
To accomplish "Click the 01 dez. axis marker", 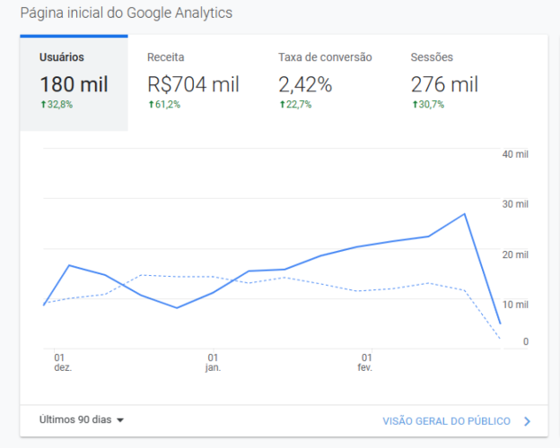I will [63, 362].
